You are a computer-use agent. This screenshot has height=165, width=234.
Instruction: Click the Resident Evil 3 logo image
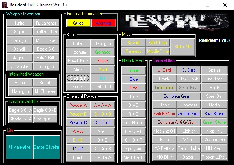click(x=174, y=22)
